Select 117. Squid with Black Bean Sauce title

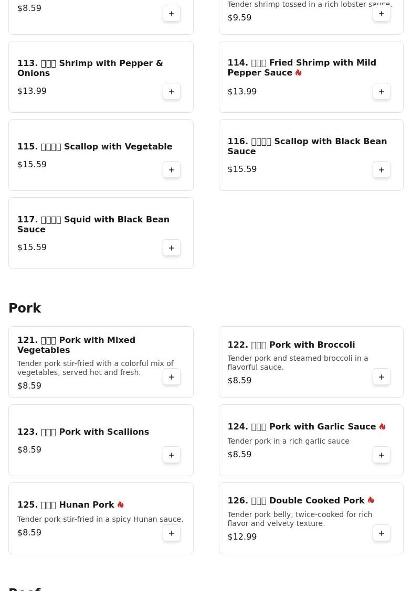(x=93, y=224)
